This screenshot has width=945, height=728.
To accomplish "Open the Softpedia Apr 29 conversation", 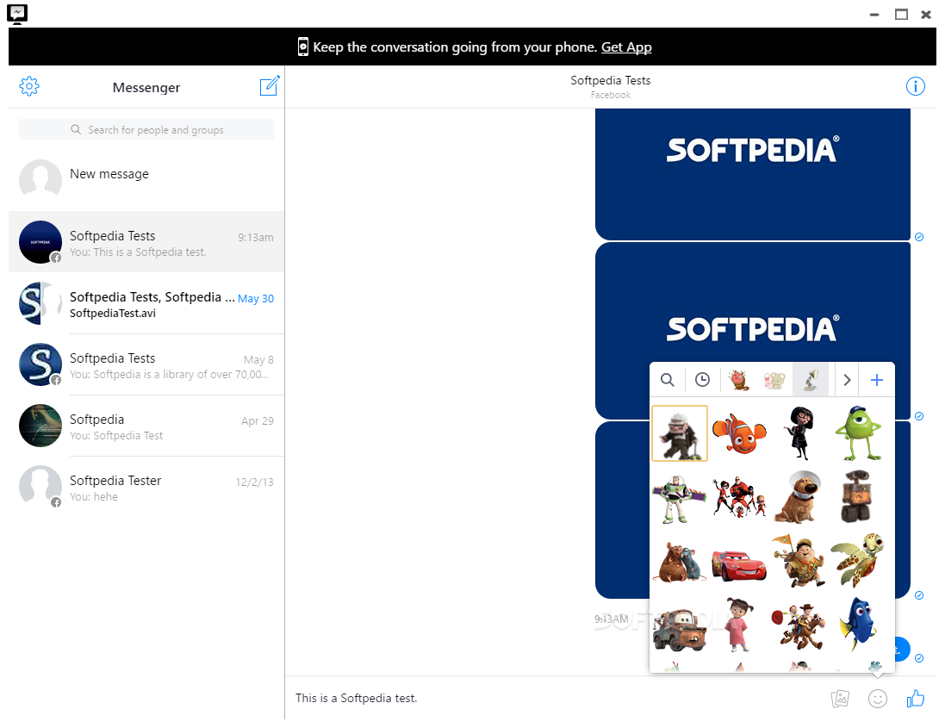I will 146,426.
